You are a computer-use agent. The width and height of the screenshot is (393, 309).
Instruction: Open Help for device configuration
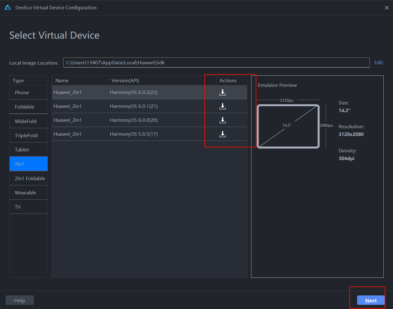tap(19, 300)
